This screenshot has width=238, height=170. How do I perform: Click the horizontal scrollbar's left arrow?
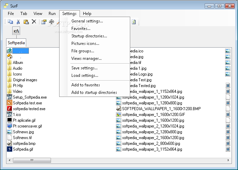10,160
